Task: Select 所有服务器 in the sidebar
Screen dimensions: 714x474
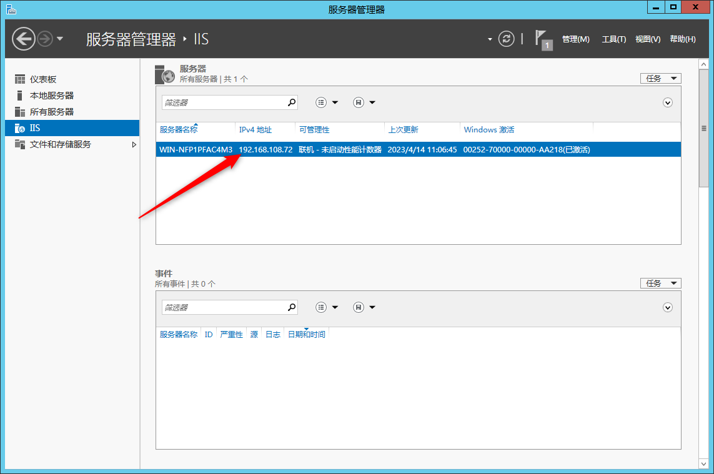Action: click(72, 112)
